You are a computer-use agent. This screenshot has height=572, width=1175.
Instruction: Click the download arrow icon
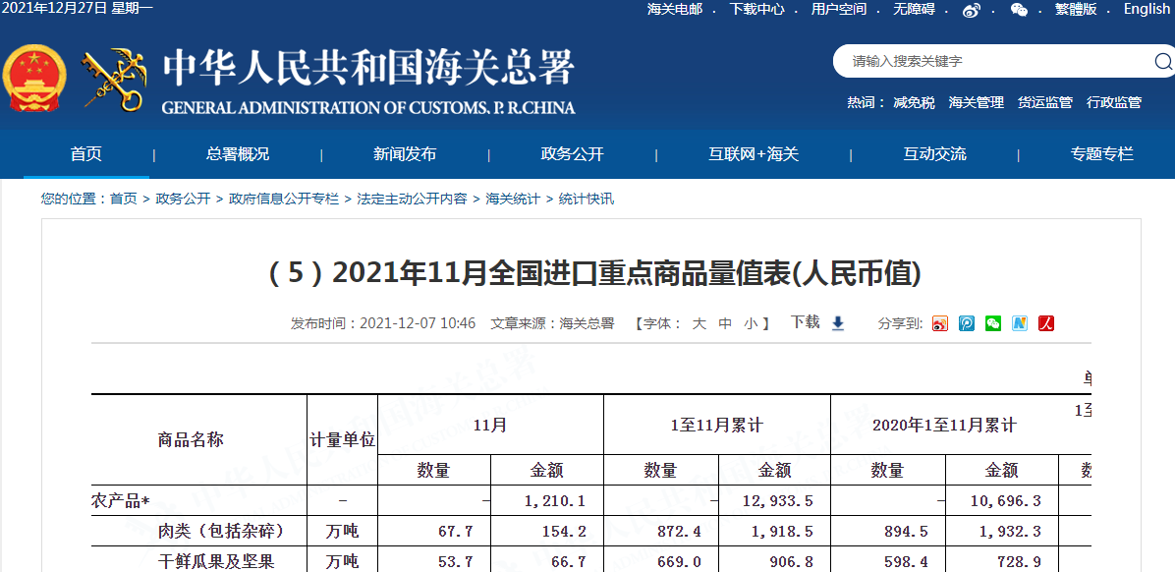tap(838, 323)
